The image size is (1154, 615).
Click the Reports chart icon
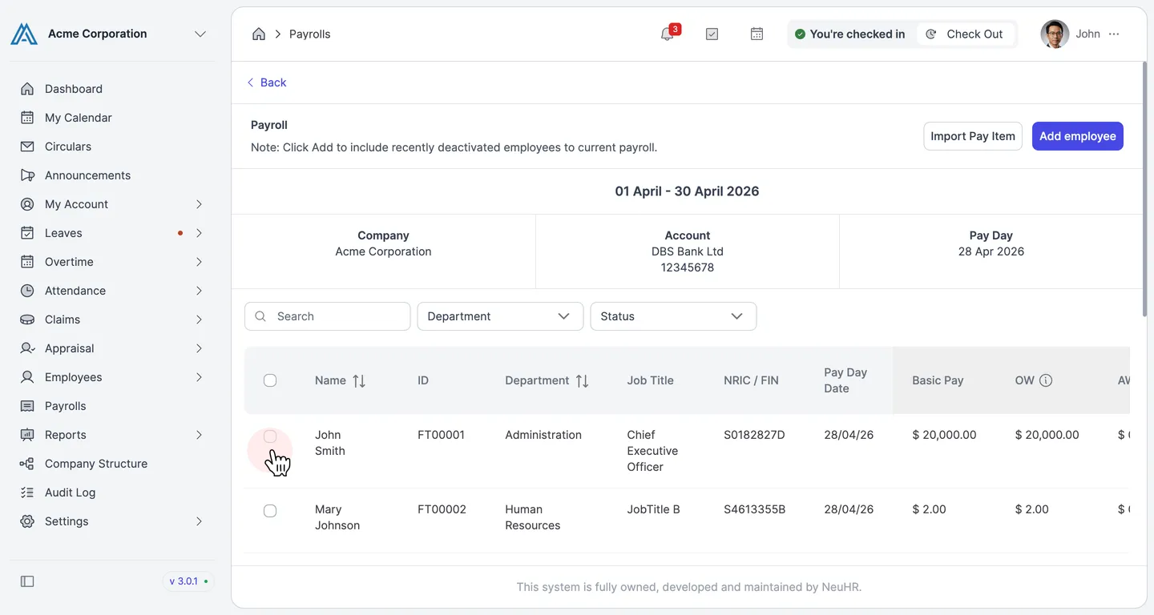click(x=27, y=435)
